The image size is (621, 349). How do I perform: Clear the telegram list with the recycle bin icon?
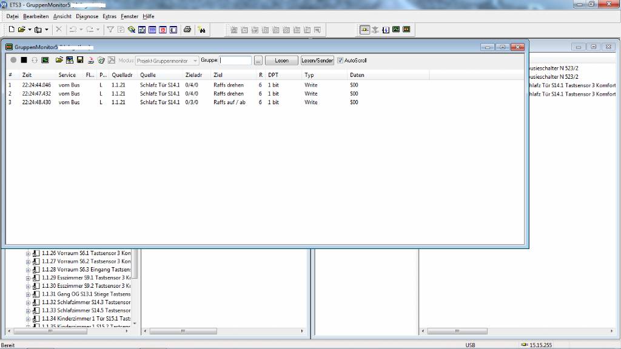click(x=101, y=60)
